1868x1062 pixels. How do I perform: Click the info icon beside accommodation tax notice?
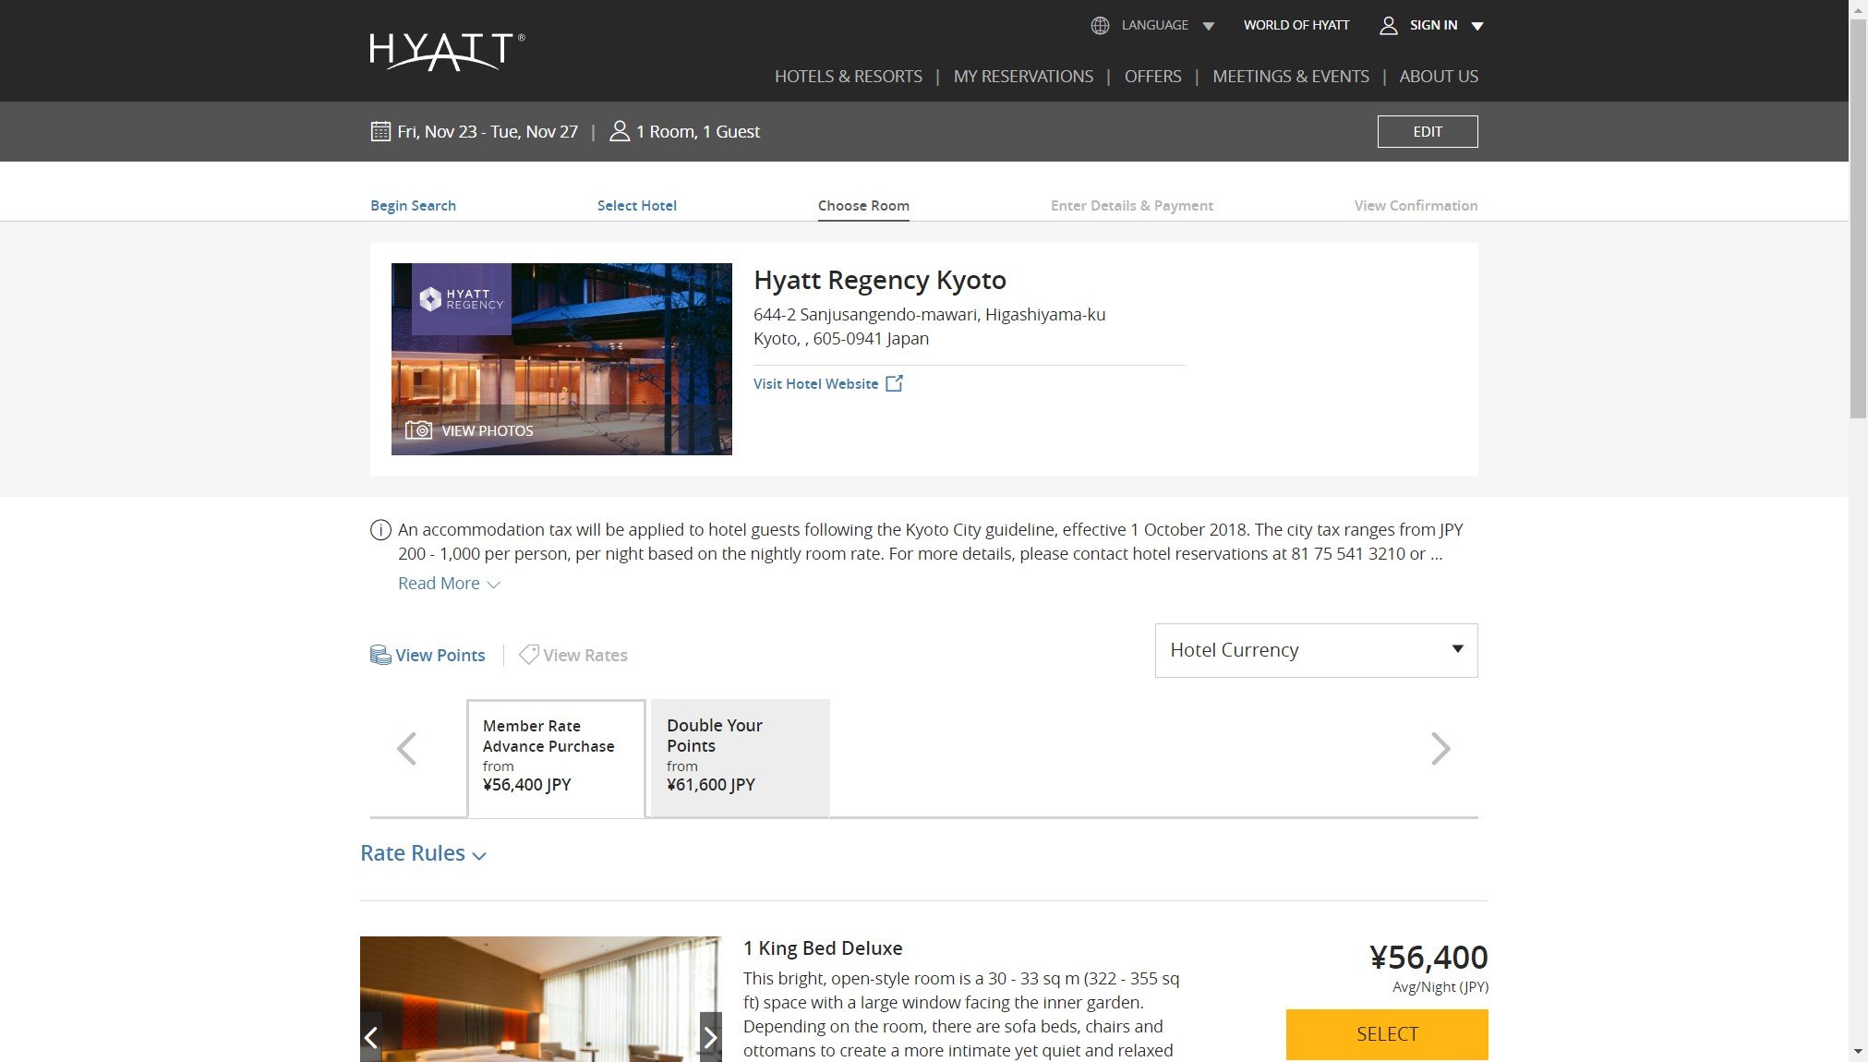pos(380,530)
